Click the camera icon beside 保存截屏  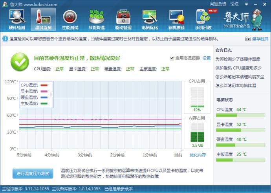248,39
